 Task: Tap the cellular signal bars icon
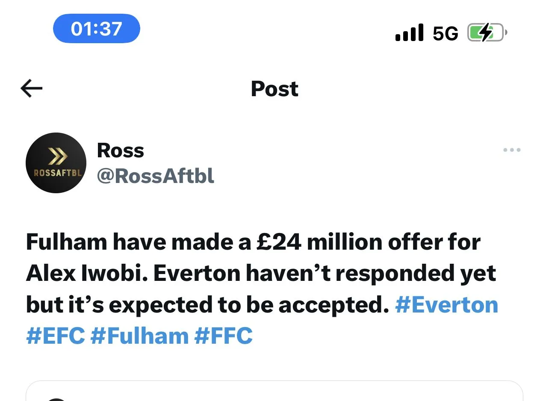410,33
